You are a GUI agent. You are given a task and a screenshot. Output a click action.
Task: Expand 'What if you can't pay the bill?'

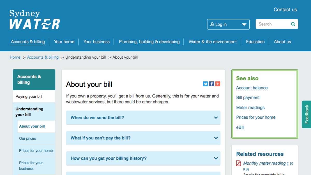click(x=143, y=138)
